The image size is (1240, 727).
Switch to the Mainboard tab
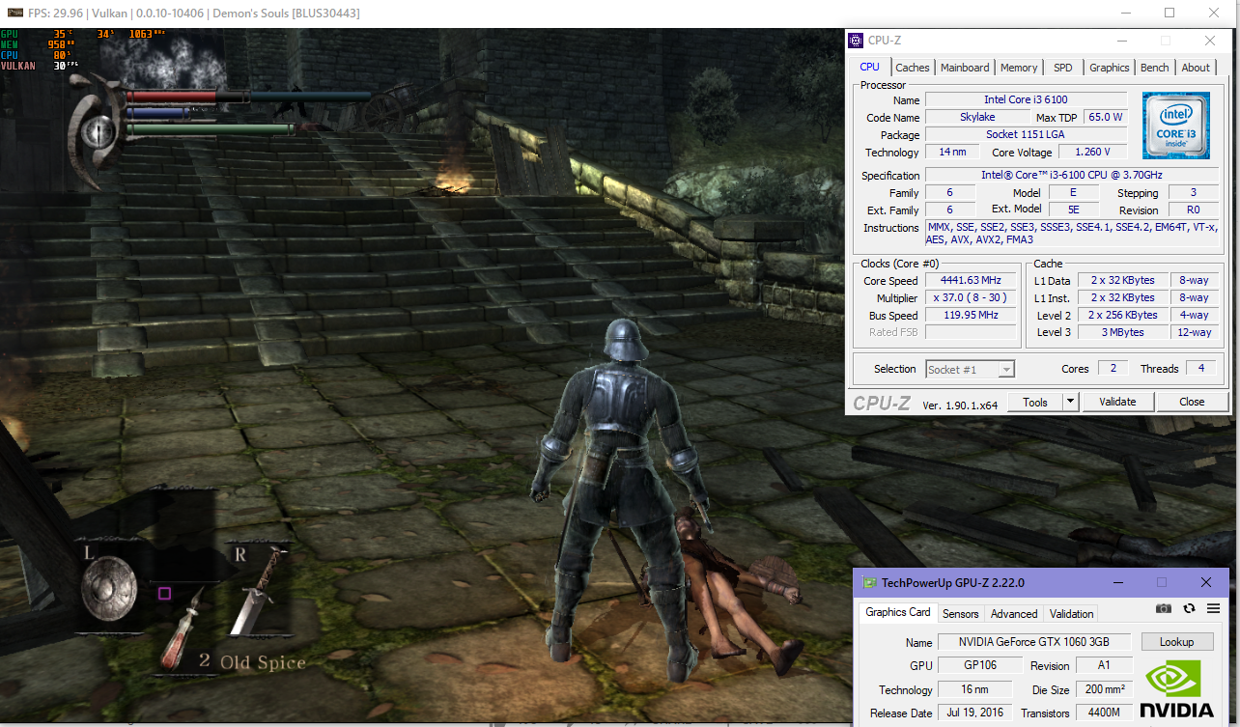964,68
